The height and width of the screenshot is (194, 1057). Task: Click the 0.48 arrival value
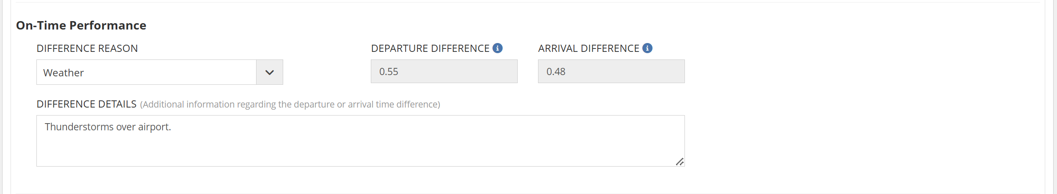[x=556, y=72]
